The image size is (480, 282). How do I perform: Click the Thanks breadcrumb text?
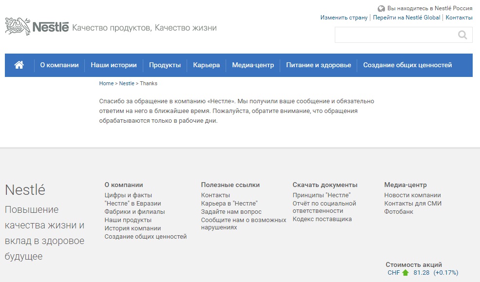point(149,83)
